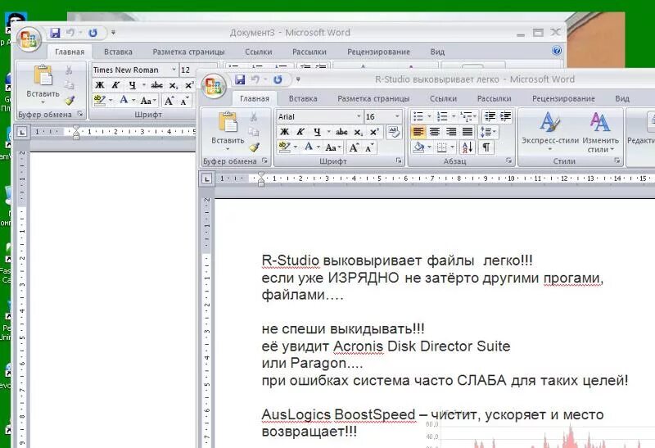Toggle italic (К) in R-Studio window

pyautogui.click(x=300, y=132)
